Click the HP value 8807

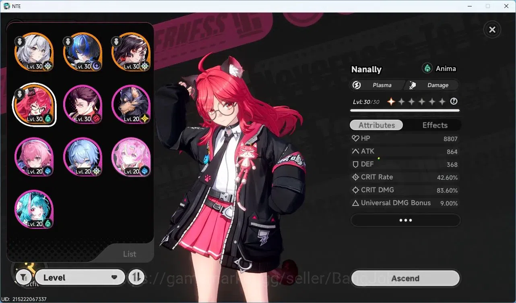tap(451, 139)
